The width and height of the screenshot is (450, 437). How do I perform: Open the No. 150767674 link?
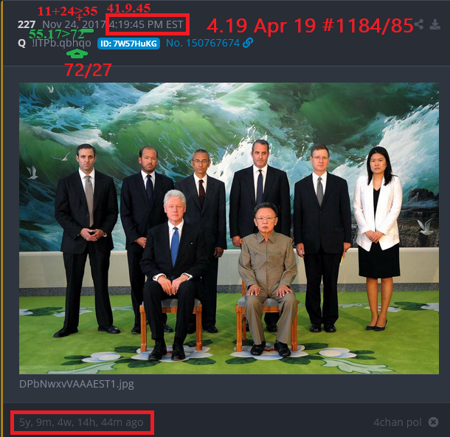203,43
